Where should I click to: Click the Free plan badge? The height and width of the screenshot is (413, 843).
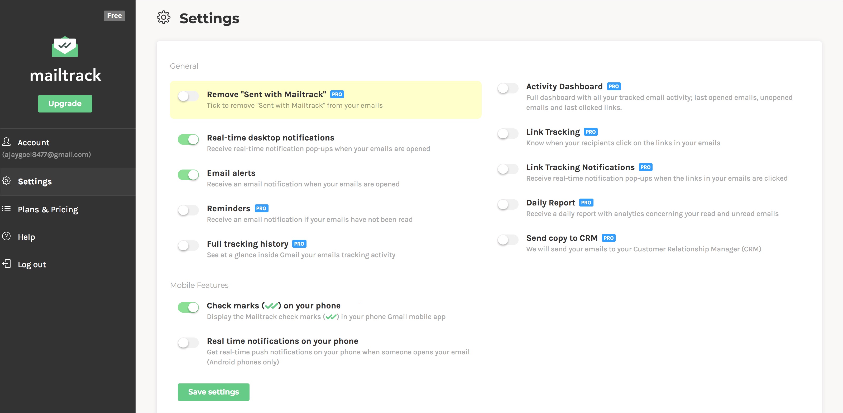114,15
